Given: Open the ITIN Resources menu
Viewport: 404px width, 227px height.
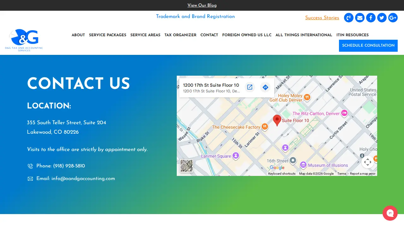Looking at the screenshot, I should [x=353, y=35].
